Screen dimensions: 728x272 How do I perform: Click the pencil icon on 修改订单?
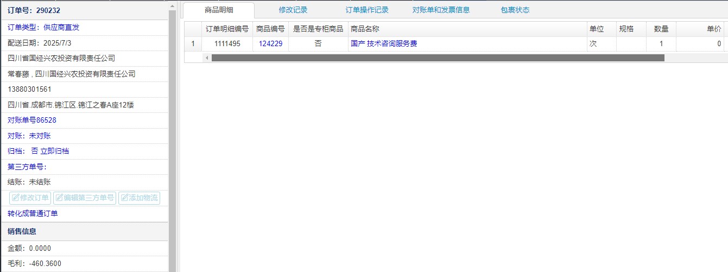click(x=16, y=198)
